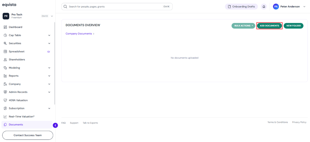Click the Contact Success Team button
The image size is (310, 142).
point(28,135)
